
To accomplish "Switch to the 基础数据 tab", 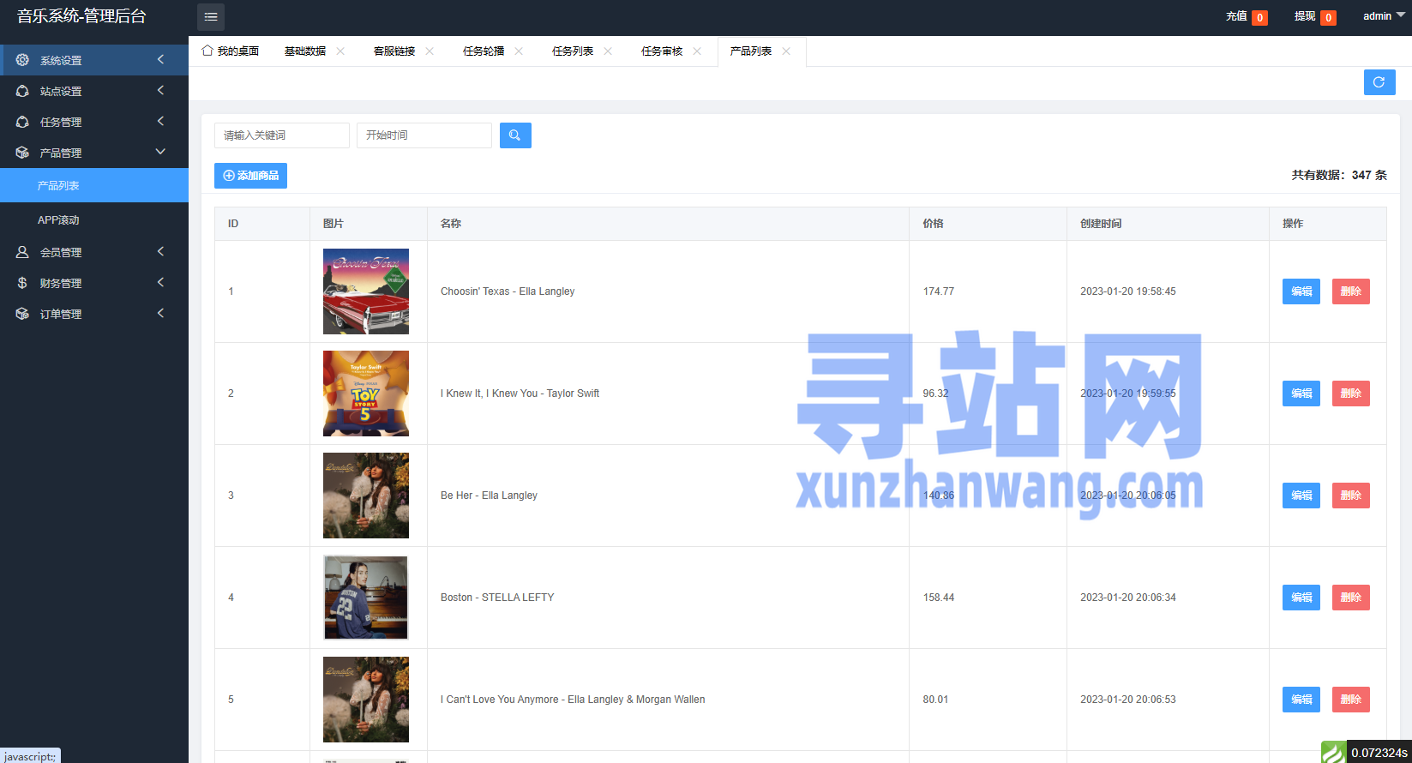I will tap(305, 51).
